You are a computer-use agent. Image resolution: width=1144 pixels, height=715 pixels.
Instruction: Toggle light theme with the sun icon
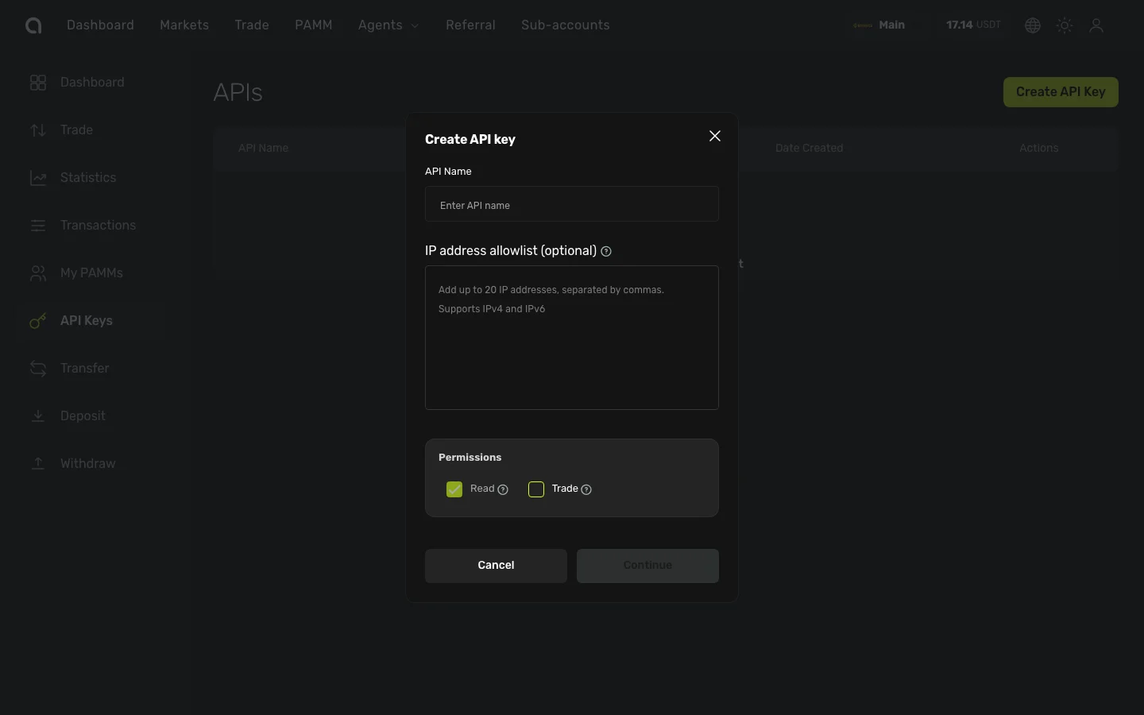click(x=1065, y=25)
